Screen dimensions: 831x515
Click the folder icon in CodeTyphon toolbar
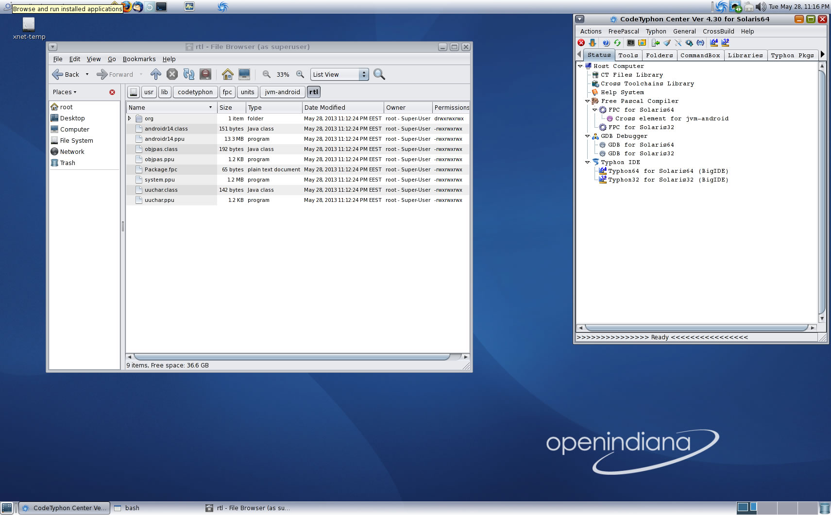642,43
